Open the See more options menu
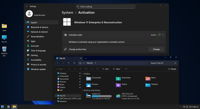The width and height of the screenshot is (200, 109). point(126,69)
